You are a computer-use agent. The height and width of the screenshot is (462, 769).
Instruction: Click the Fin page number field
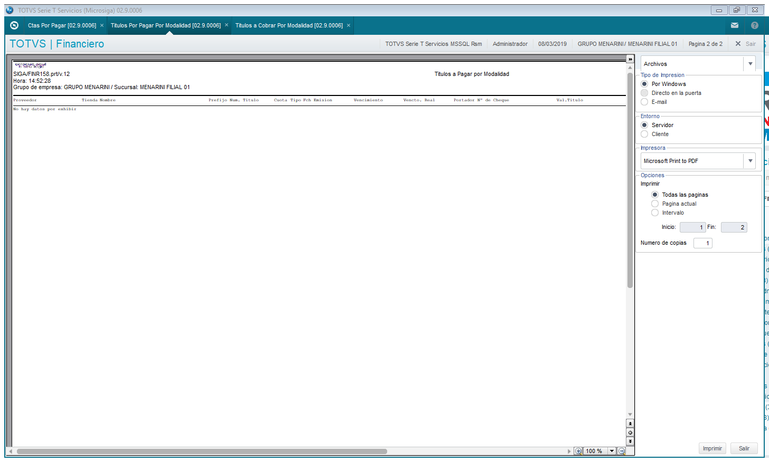point(734,227)
